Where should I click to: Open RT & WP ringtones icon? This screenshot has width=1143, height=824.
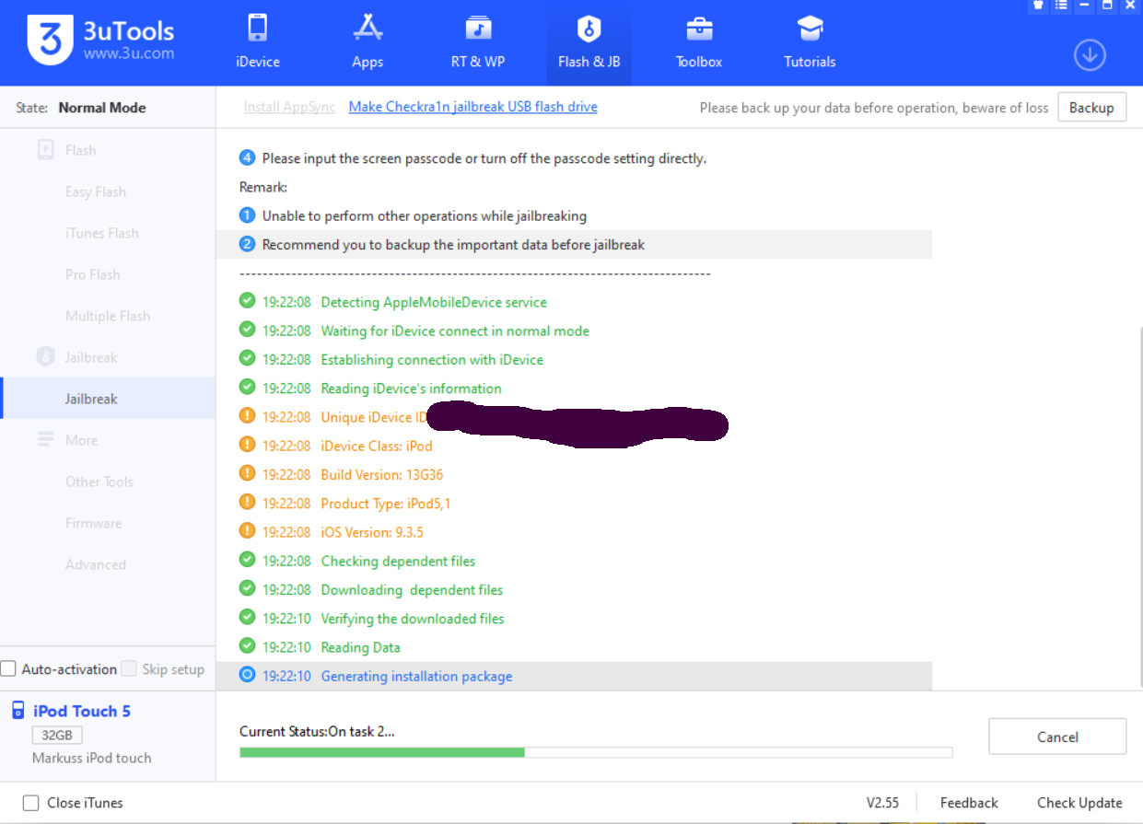[x=477, y=29]
